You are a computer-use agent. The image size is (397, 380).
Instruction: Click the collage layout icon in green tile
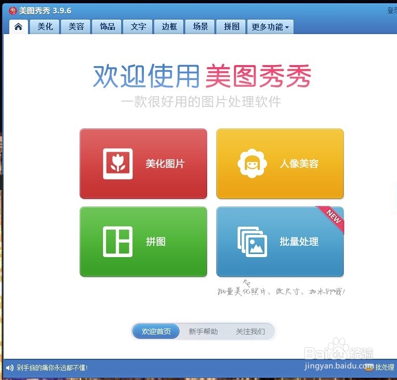point(117,242)
